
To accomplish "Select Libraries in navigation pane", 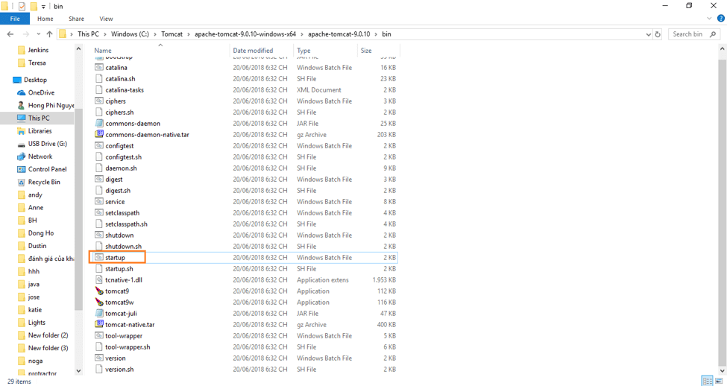I will click(40, 131).
